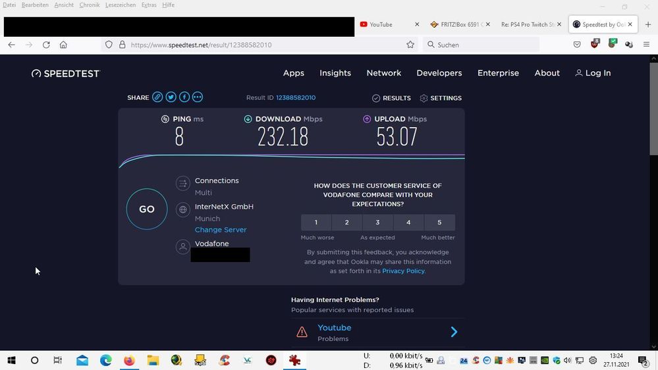Image resolution: width=658 pixels, height=370 pixels.
Task: Click the server globe icon
Action: pos(183,209)
